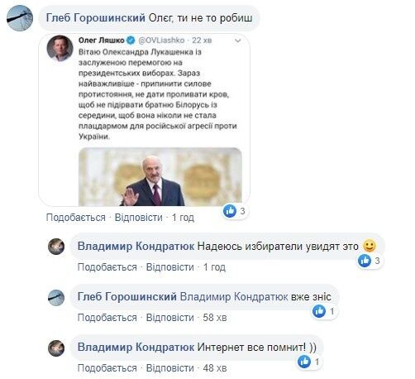The image size is (415, 379).
Task: Like the top comment with 'Подобається'
Action: point(76,218)
